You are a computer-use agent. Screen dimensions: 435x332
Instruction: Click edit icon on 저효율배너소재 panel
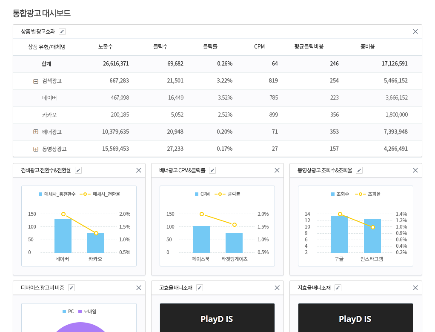pos(338,288)
